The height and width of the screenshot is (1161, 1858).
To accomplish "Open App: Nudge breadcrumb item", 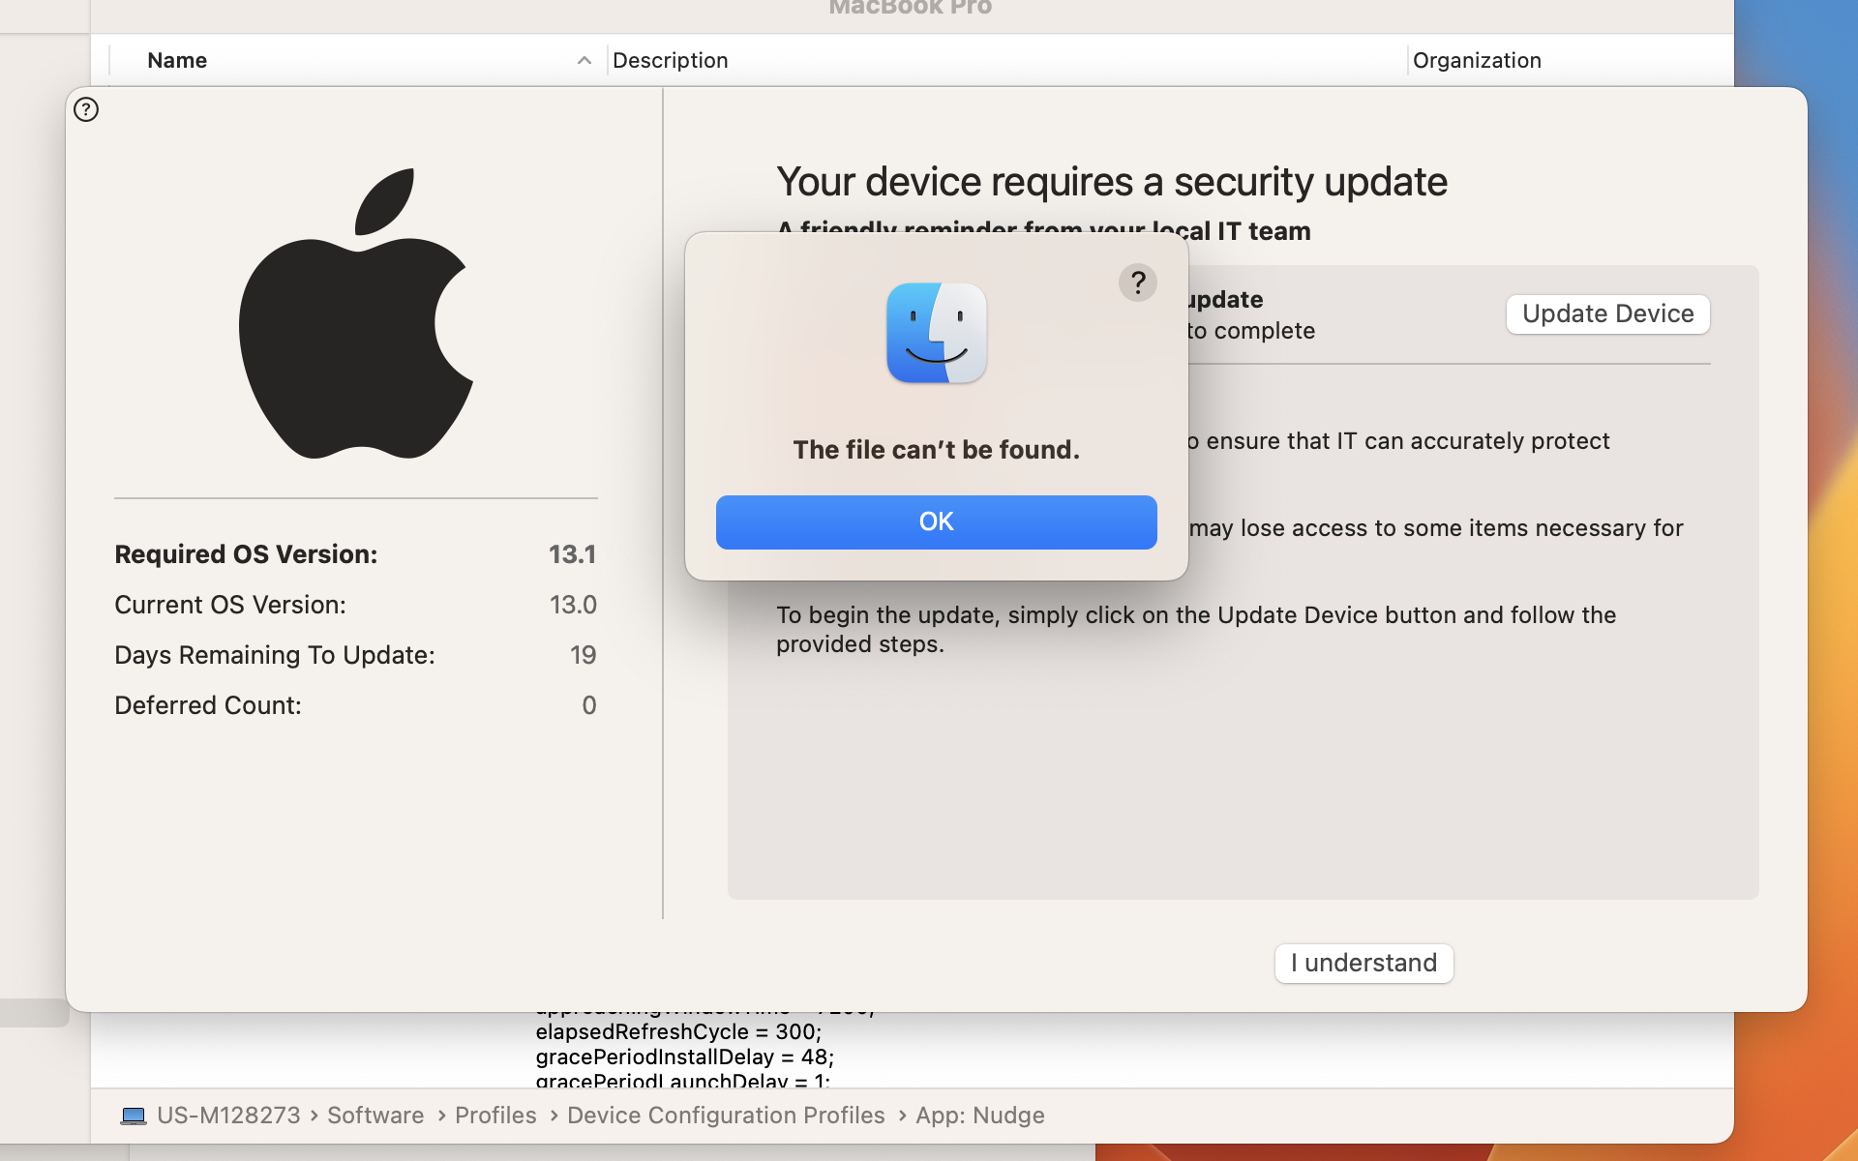I will [x=979, y=1115].
